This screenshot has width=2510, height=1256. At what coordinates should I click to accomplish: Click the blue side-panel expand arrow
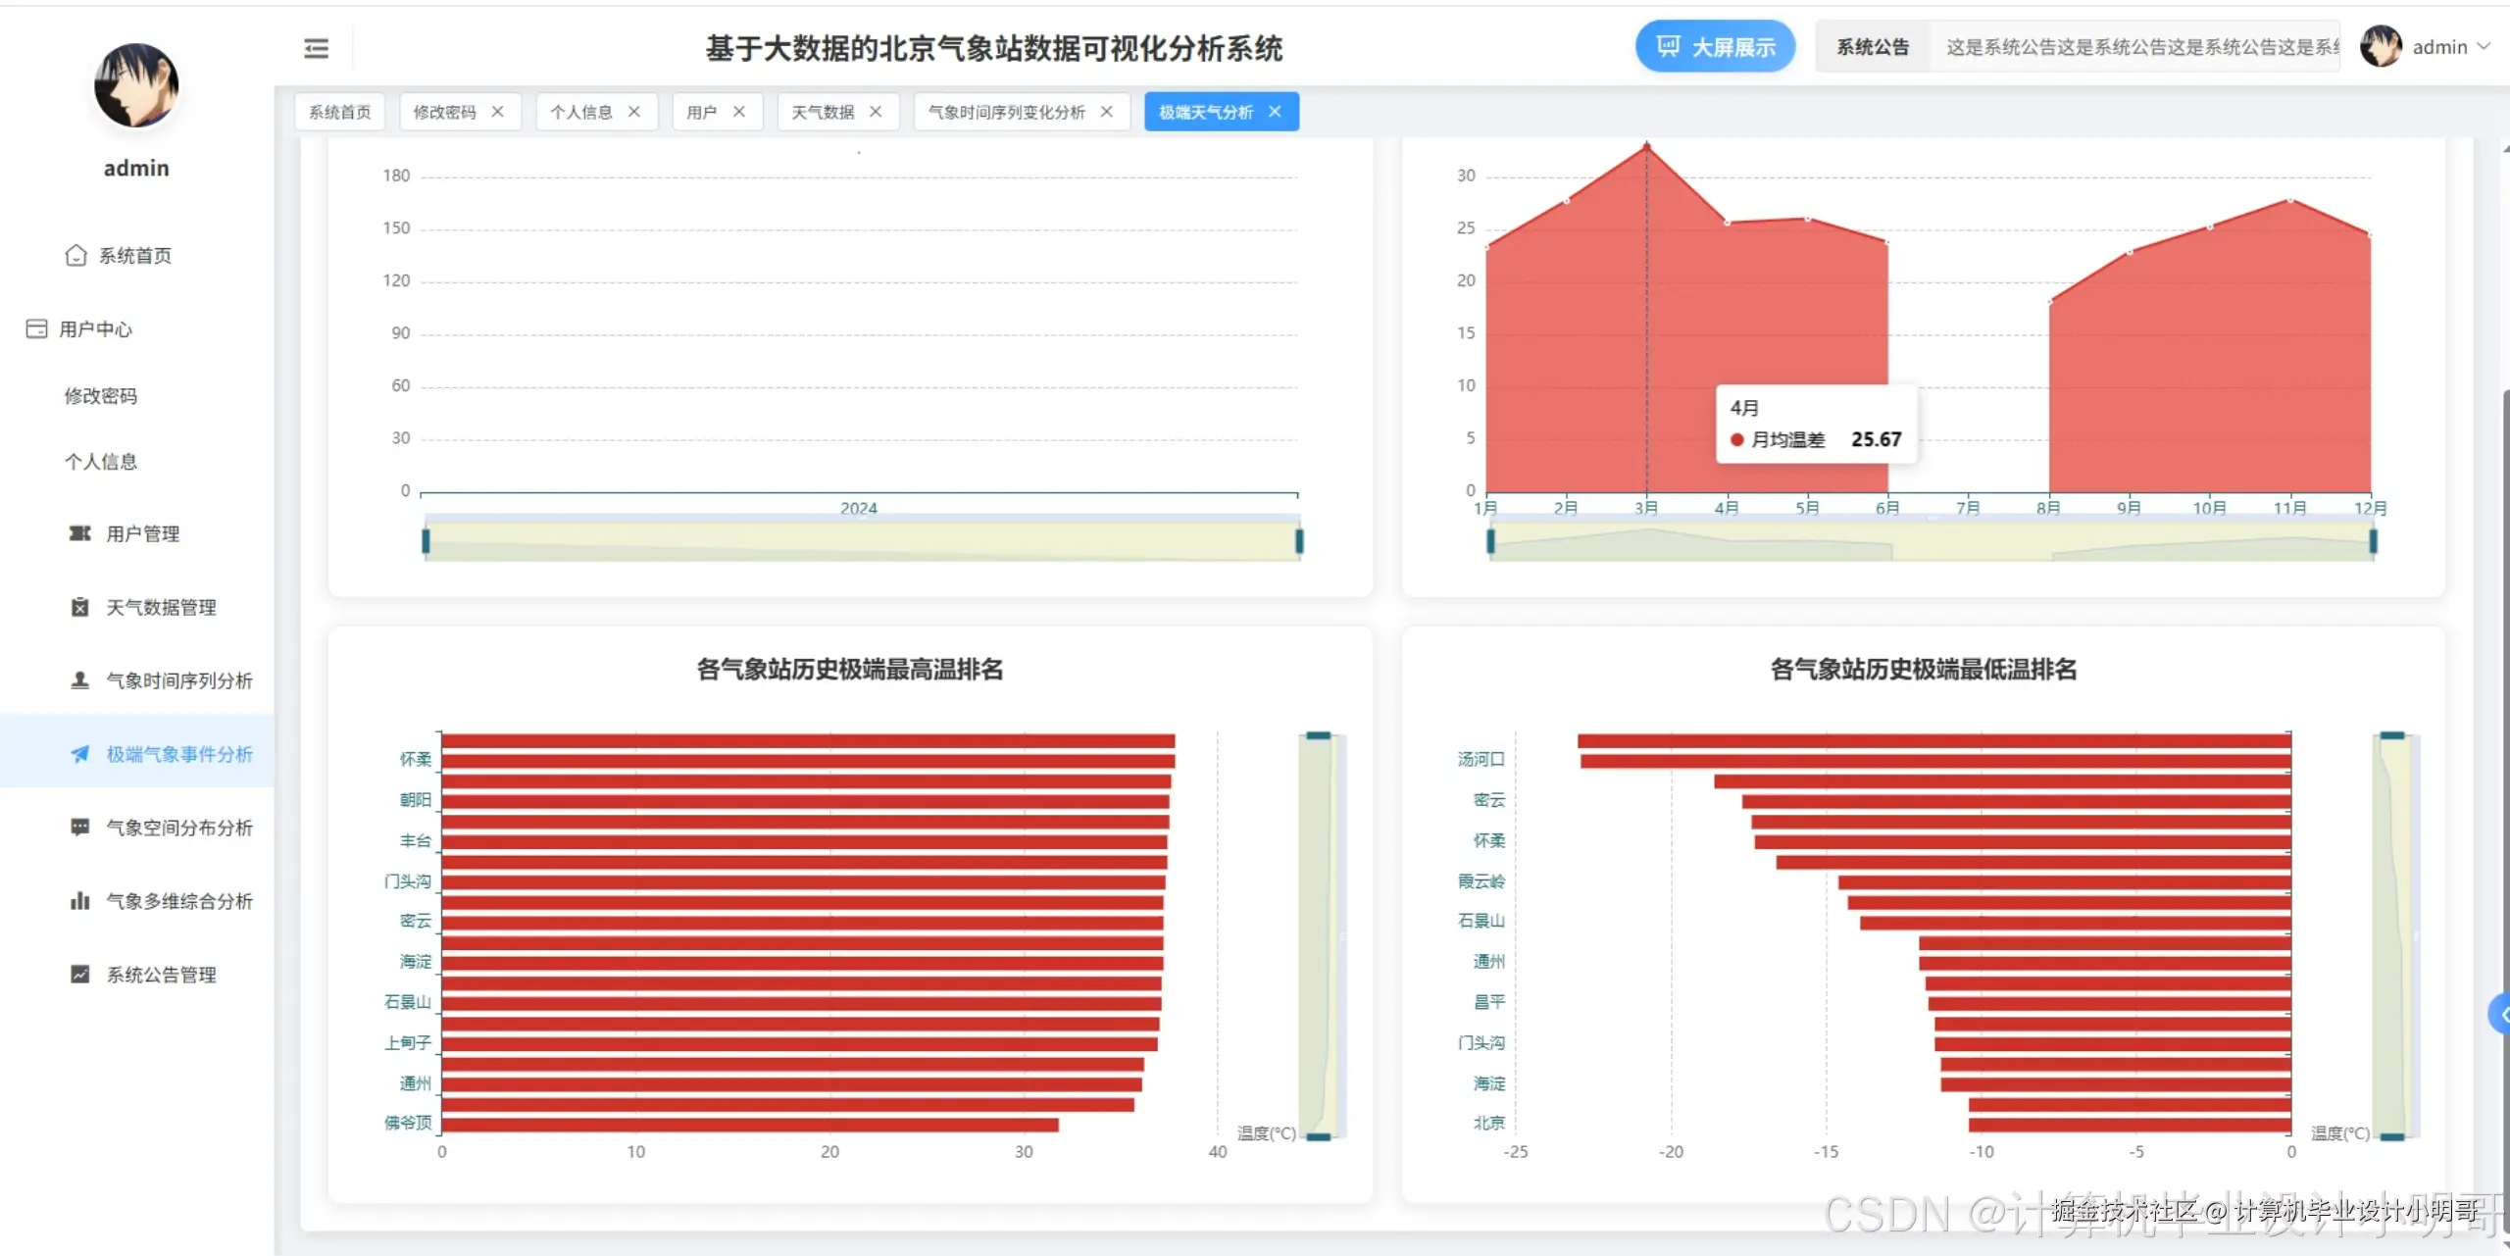[x=2500, y=1014]
